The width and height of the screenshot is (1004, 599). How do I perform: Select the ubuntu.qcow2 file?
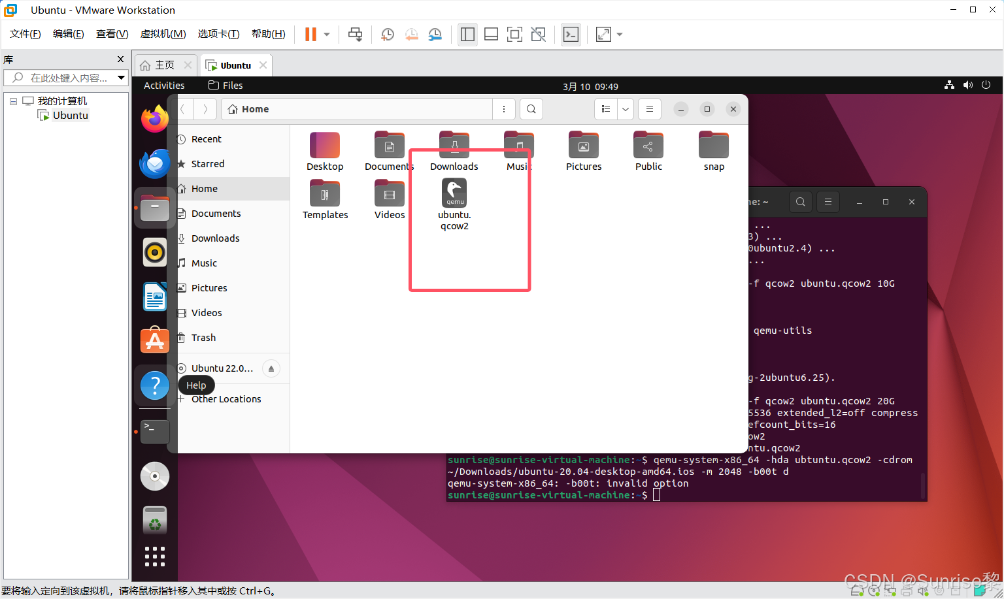(454, 205)
